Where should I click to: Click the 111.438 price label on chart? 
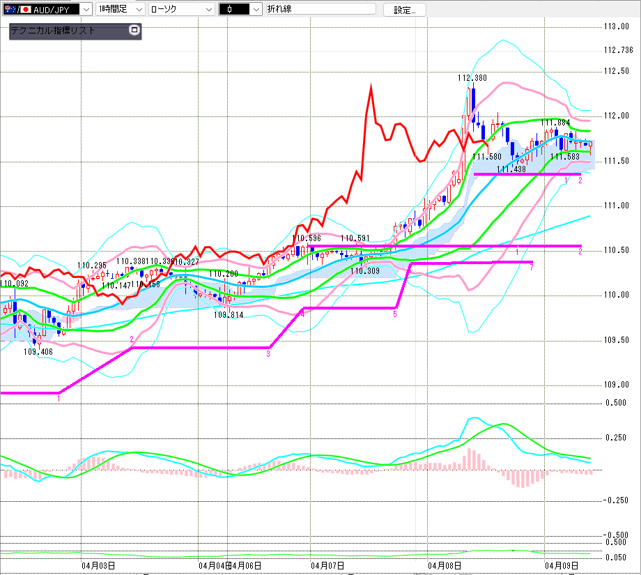(511, 169)
